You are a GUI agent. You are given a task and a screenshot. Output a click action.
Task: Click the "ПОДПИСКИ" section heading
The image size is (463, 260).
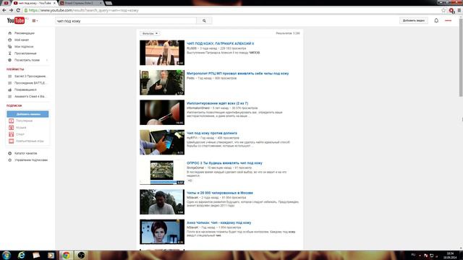pos(14,105)
